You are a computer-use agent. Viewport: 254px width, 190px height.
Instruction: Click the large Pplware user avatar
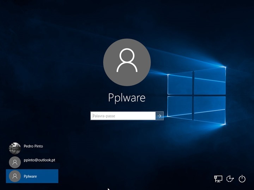pyautogui.click(x=127, y=62)
